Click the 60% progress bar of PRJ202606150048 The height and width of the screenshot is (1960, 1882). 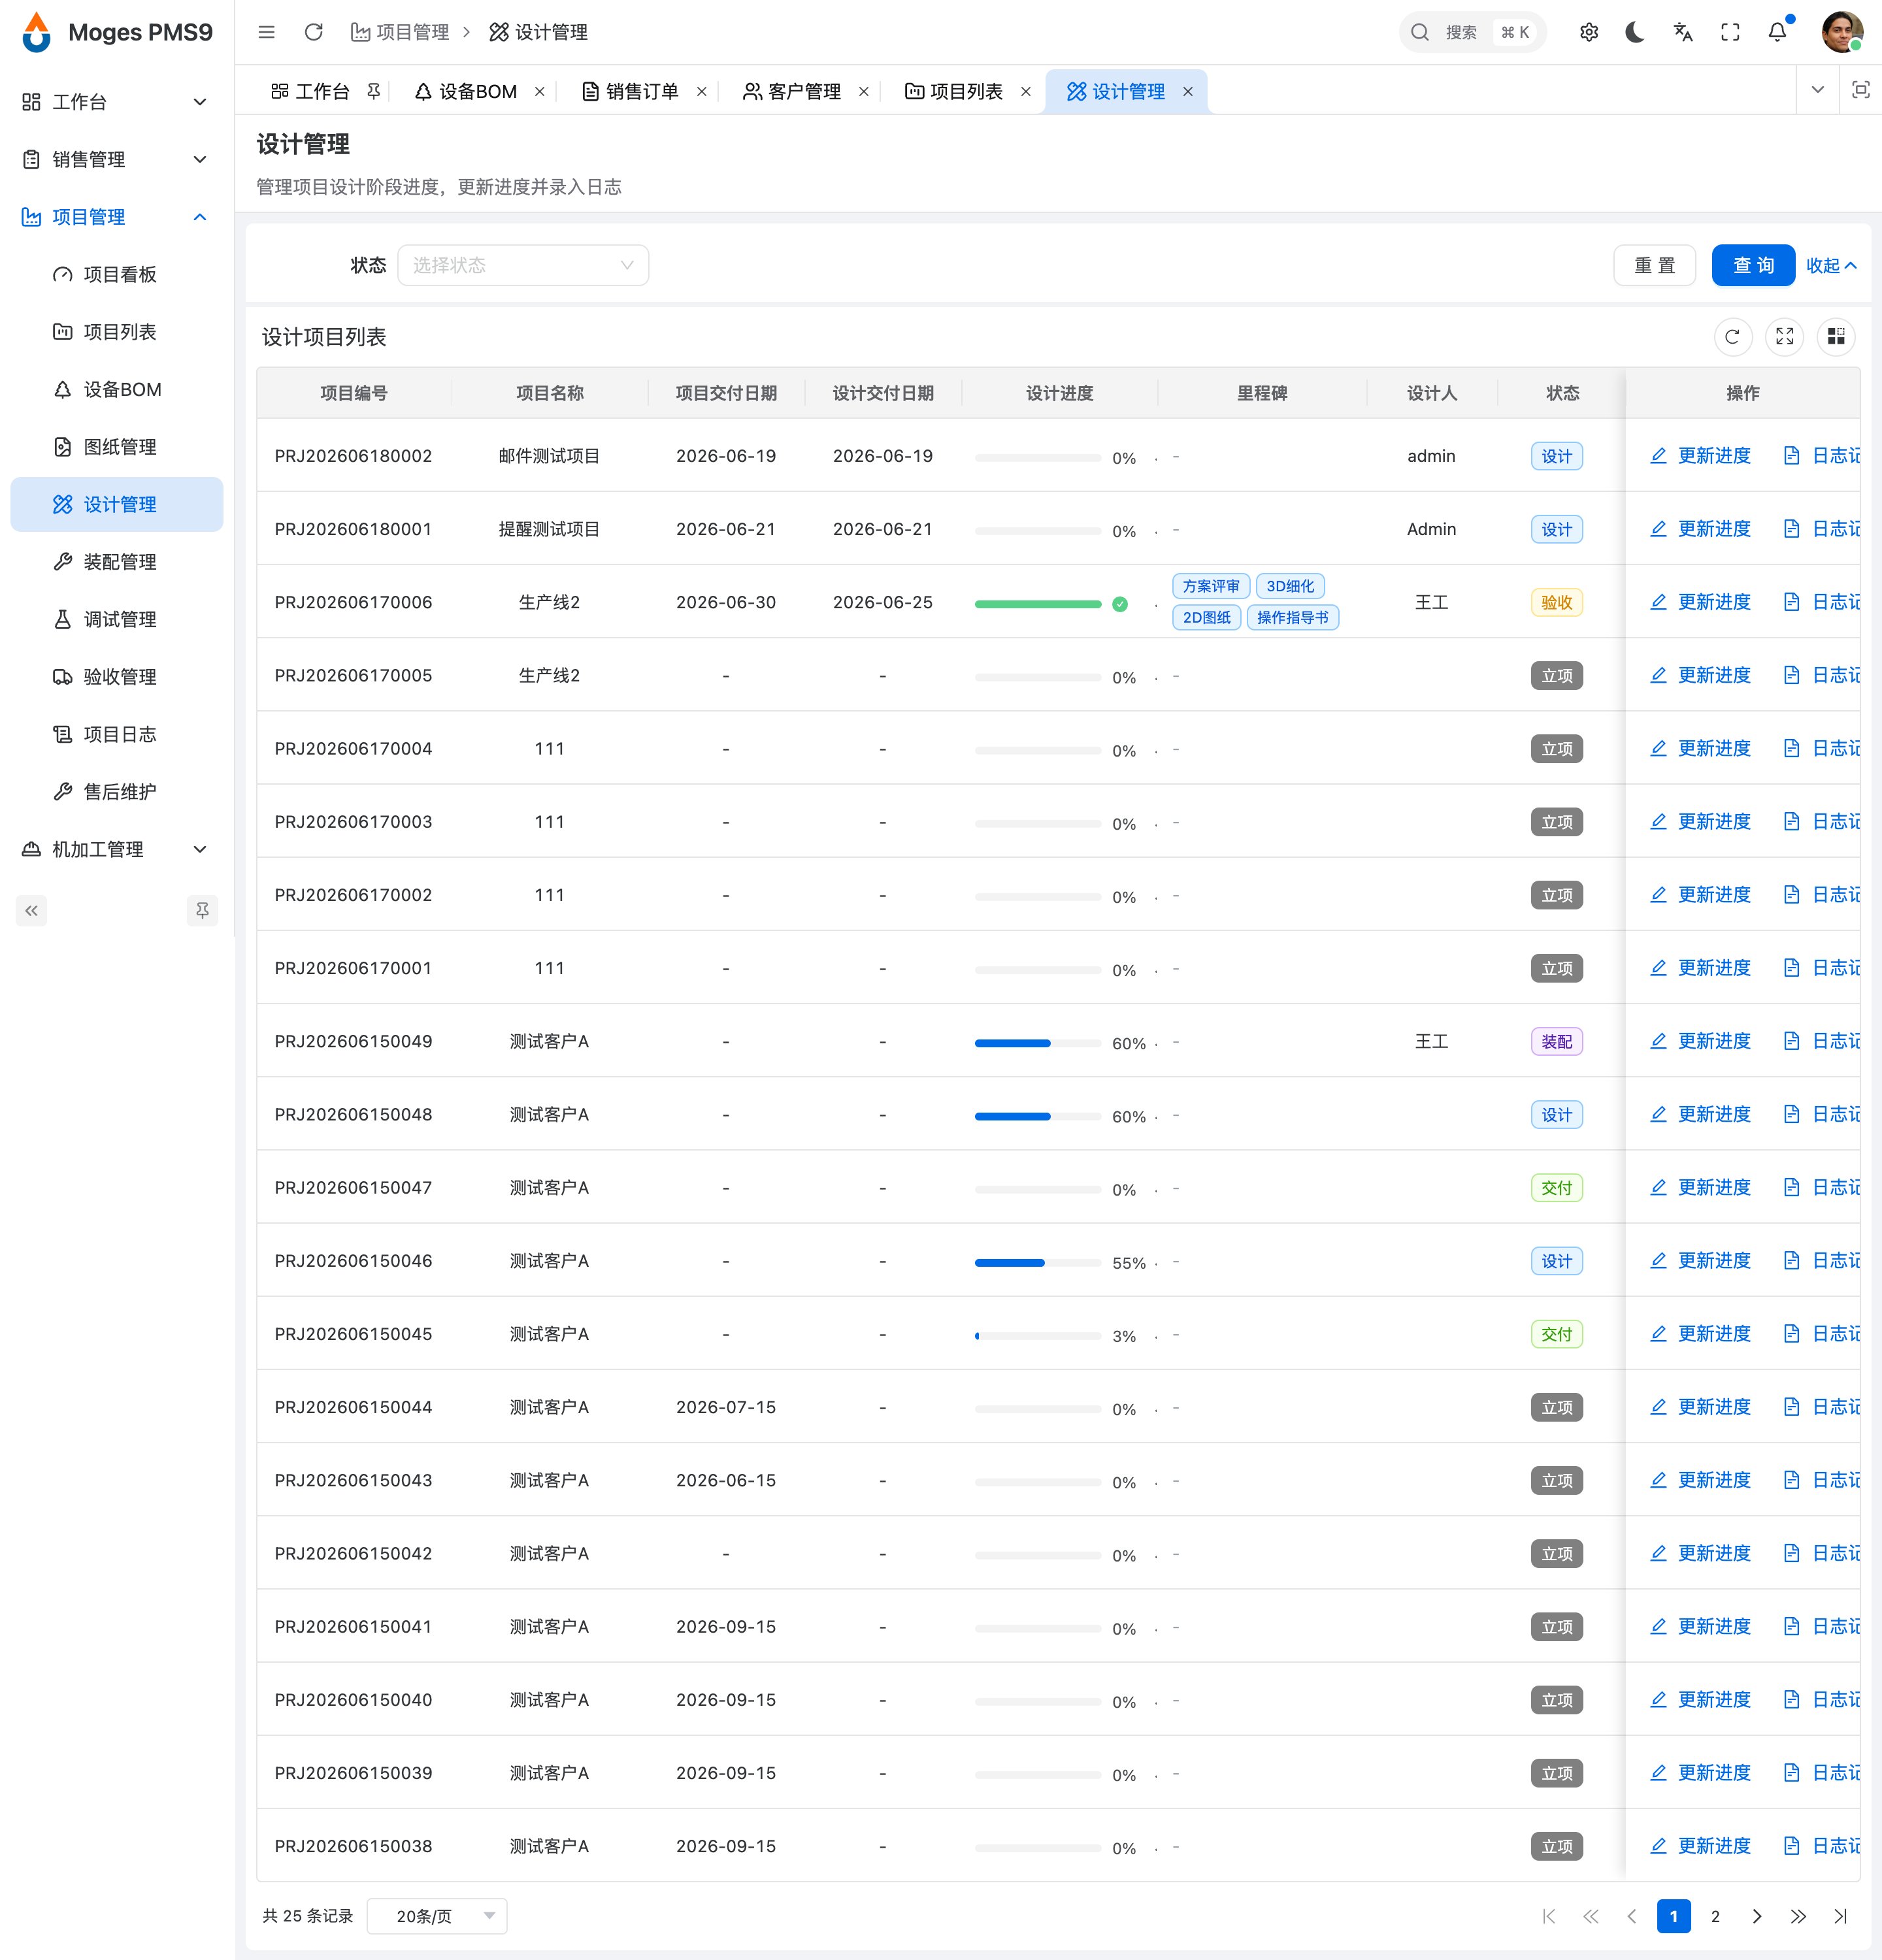1037,1116
